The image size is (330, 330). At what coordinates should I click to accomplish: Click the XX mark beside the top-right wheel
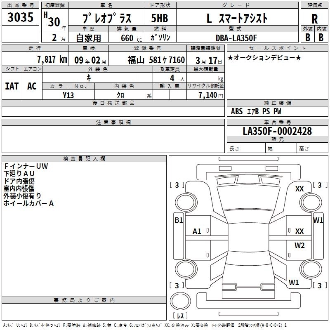(x=299, y=189)
